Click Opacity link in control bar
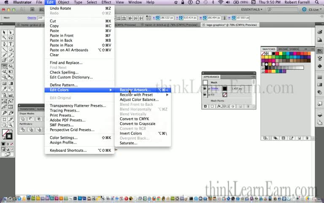 pyautogui.click(x=32, y=18)
